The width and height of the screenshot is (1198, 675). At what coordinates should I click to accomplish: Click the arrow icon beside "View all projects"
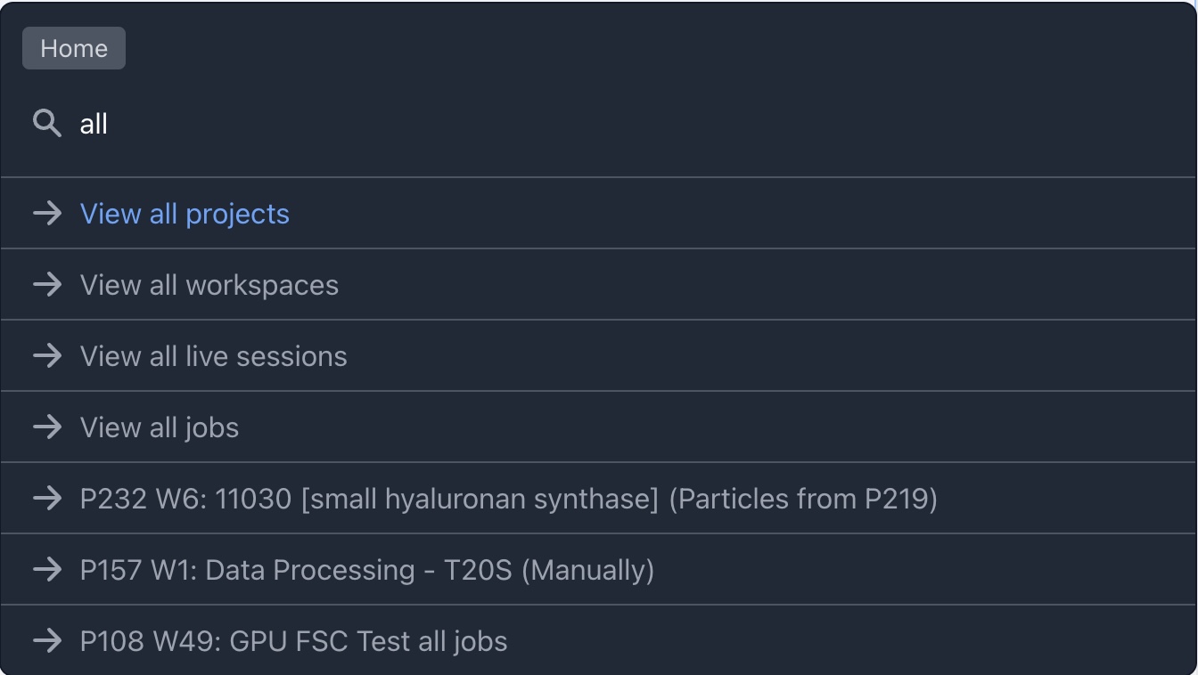pyautogui.click(x=47, y=213)
